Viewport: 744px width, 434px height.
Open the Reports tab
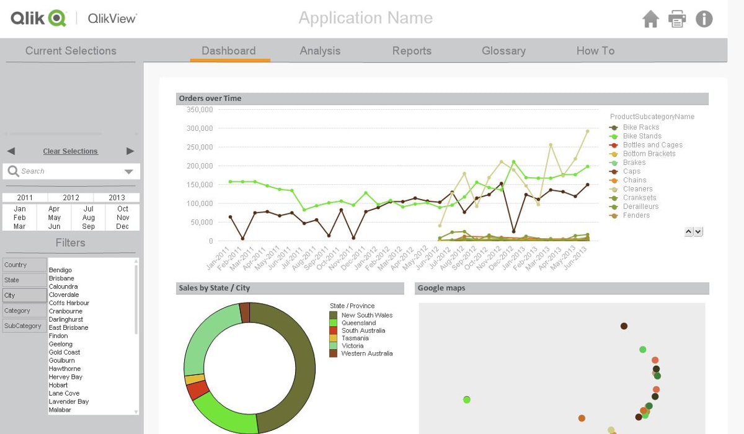point(412,51)
